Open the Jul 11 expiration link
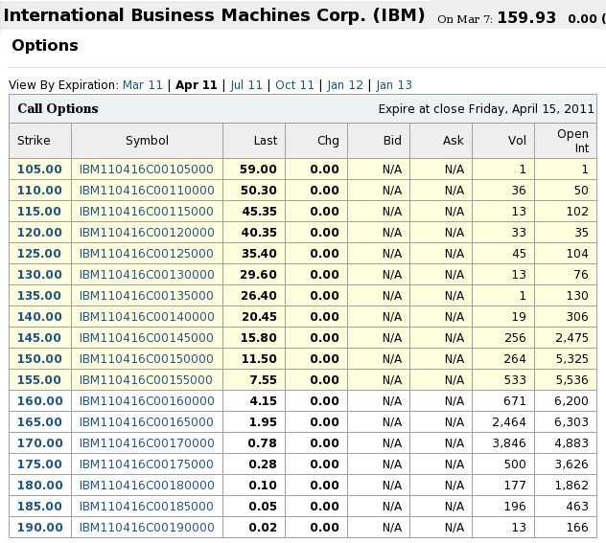The height and width of the screenshot is (543, 606). click(246, 85)
